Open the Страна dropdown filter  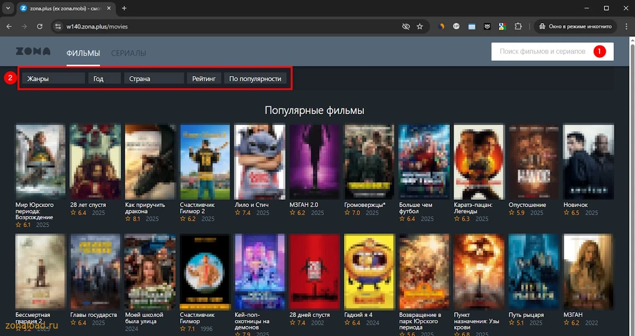(x=154, y=79)
